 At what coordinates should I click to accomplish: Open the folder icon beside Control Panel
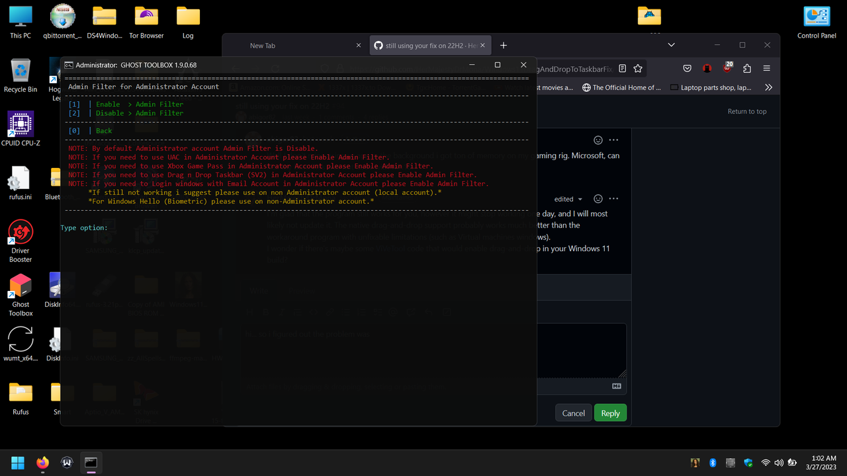click(649, 16)
